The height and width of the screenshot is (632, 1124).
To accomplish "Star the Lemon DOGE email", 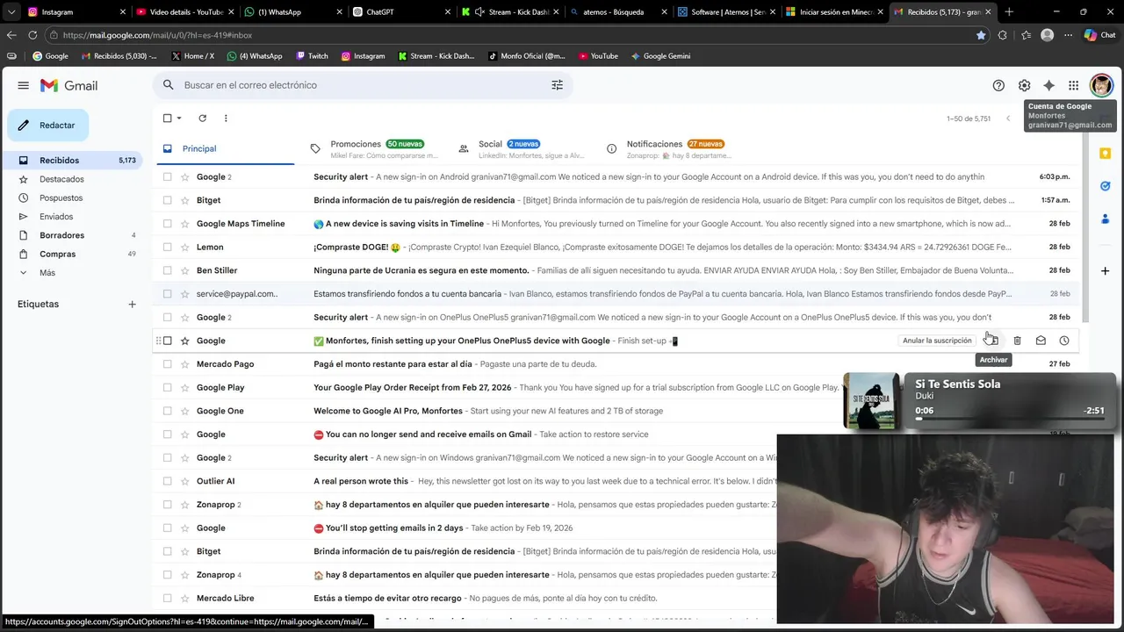I will (x=184, y=248).
